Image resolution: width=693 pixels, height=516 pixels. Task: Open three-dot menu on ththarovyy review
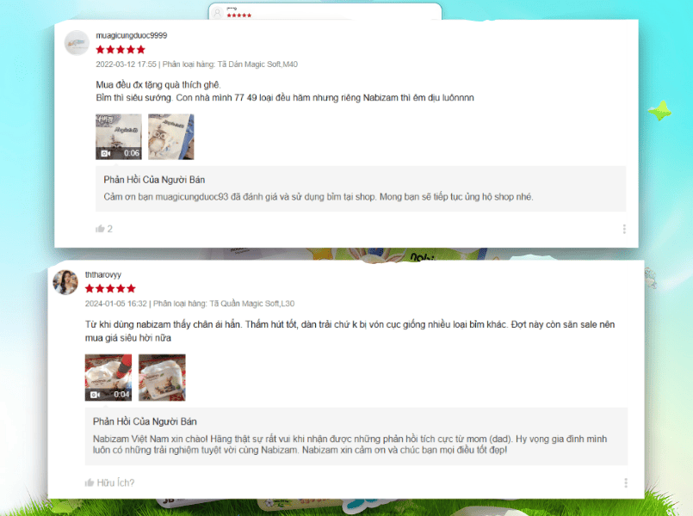click(626, 483)
